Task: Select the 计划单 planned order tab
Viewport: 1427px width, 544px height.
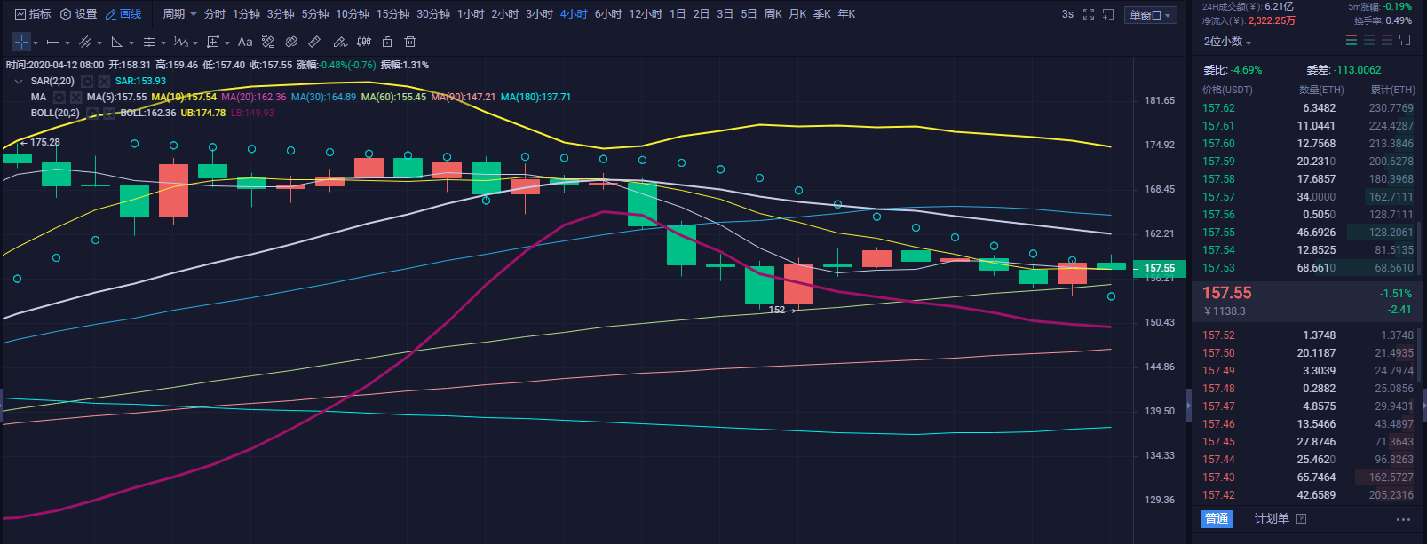Action: point(1272,518)
